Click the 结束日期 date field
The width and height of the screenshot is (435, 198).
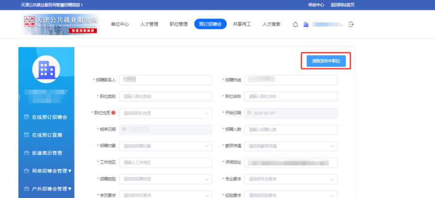click(x=166, y=129)
